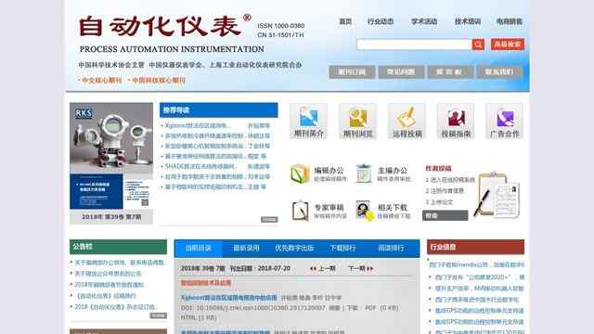Viewport: 594px width, 334px height.
Task: Click the 中文核心期刊 link
Action: [x=100, y=81]
